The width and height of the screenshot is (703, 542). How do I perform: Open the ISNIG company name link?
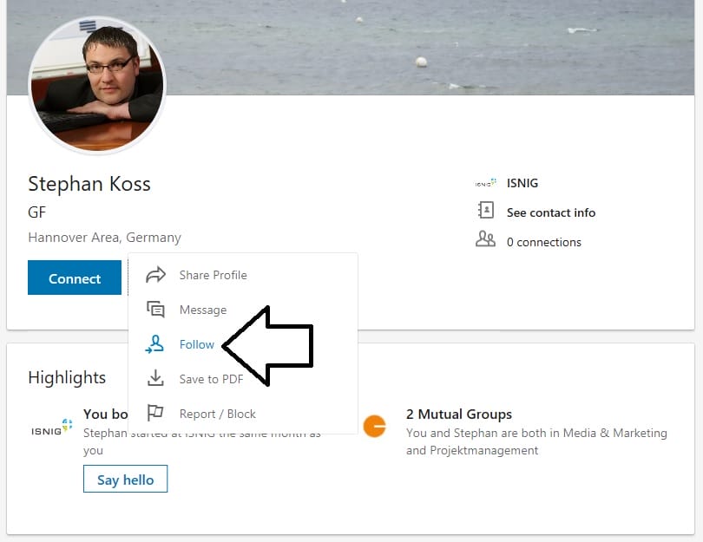(x=522, y=183)
